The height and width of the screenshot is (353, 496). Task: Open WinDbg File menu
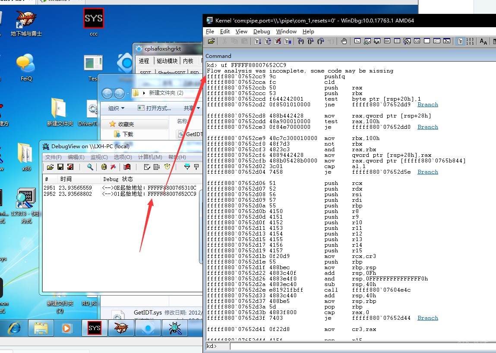(210, 32)
